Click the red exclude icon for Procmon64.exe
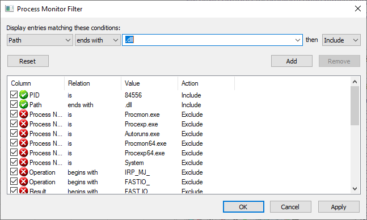The height and width of the screenshot is (220, 367). 24,143
